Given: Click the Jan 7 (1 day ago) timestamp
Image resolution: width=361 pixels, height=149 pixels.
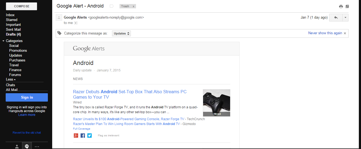Looking at the screenshot, I should pyautogui.click(x=314, y=18).
